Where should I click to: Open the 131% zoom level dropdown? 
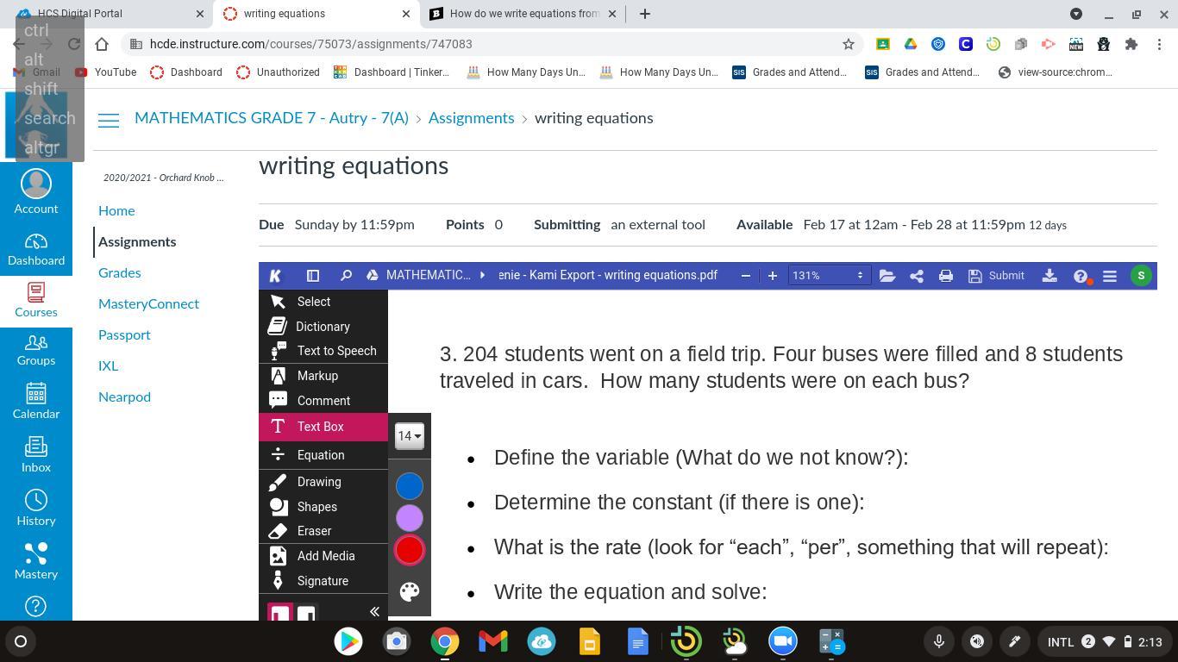point(828,276)
